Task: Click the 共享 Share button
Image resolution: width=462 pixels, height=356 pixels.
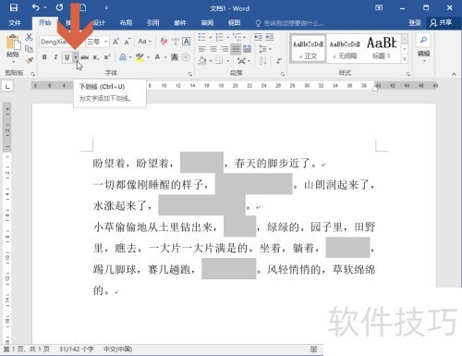Action: (x=442, y=23)
